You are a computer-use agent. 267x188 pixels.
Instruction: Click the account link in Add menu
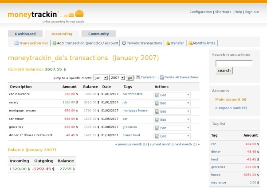click(x=111, y=43)
